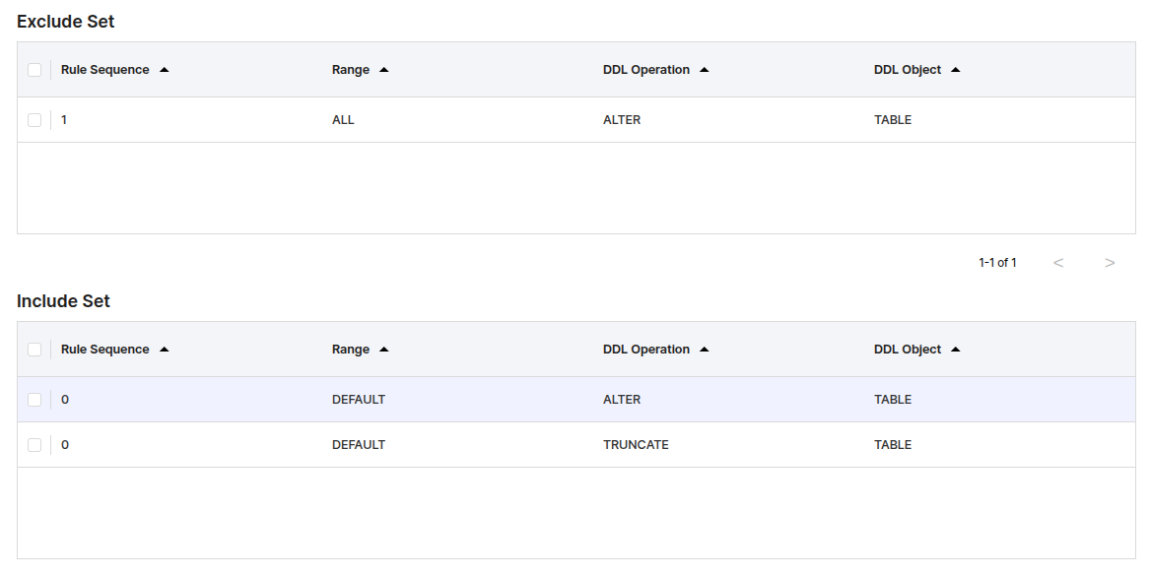Click sort arrow beside Exclude Set DDL Object

pos(956,70)
